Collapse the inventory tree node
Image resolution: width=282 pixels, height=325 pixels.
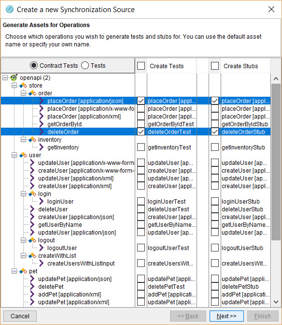pyautogui.click(x=24, y=140)
